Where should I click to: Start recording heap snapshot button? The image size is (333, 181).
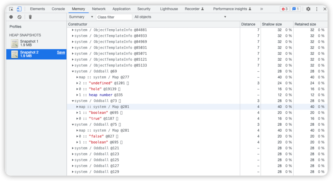pyautogui.click(x=11, y=17)
